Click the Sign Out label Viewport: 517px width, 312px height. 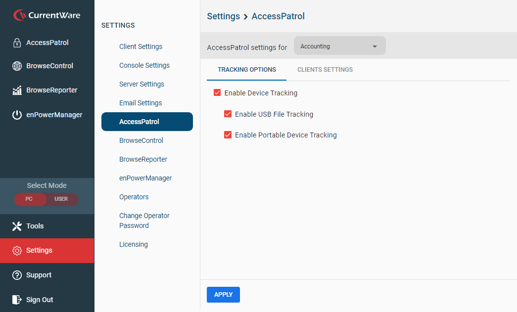tap(40, 300)
